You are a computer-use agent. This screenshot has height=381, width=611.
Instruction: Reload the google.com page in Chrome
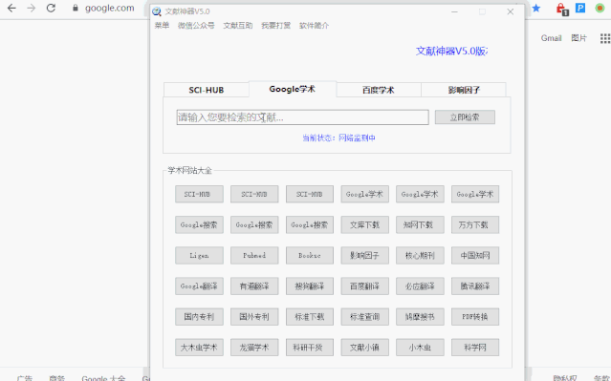pyautogui.click(x=51, y=9)
